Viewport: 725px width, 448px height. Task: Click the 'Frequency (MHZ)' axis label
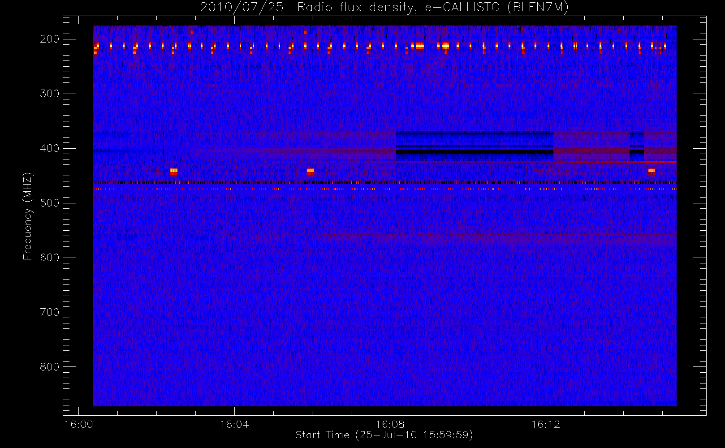tap(28, 216)
